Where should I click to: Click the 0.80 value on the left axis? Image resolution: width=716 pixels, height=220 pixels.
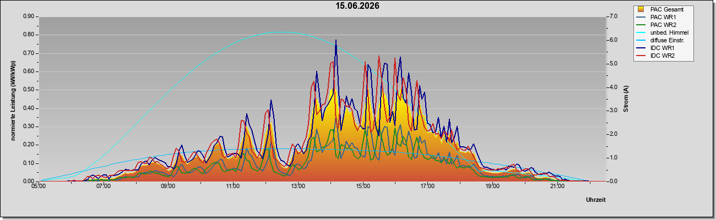coord(29,35)
